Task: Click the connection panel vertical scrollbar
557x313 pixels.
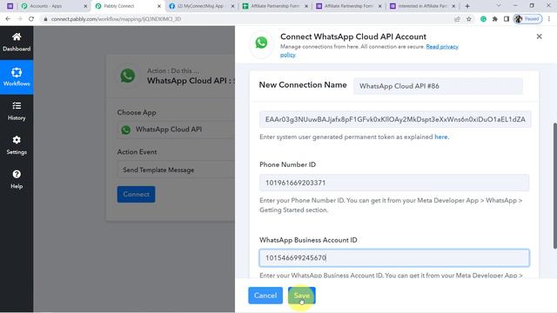Action: tap(555, 185)
